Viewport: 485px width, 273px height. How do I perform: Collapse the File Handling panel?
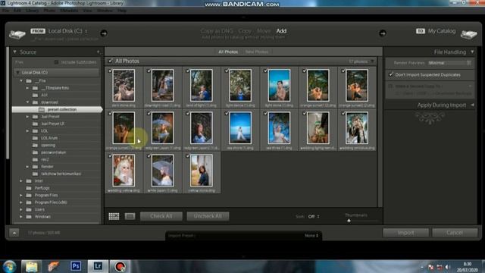click(472, 52)
